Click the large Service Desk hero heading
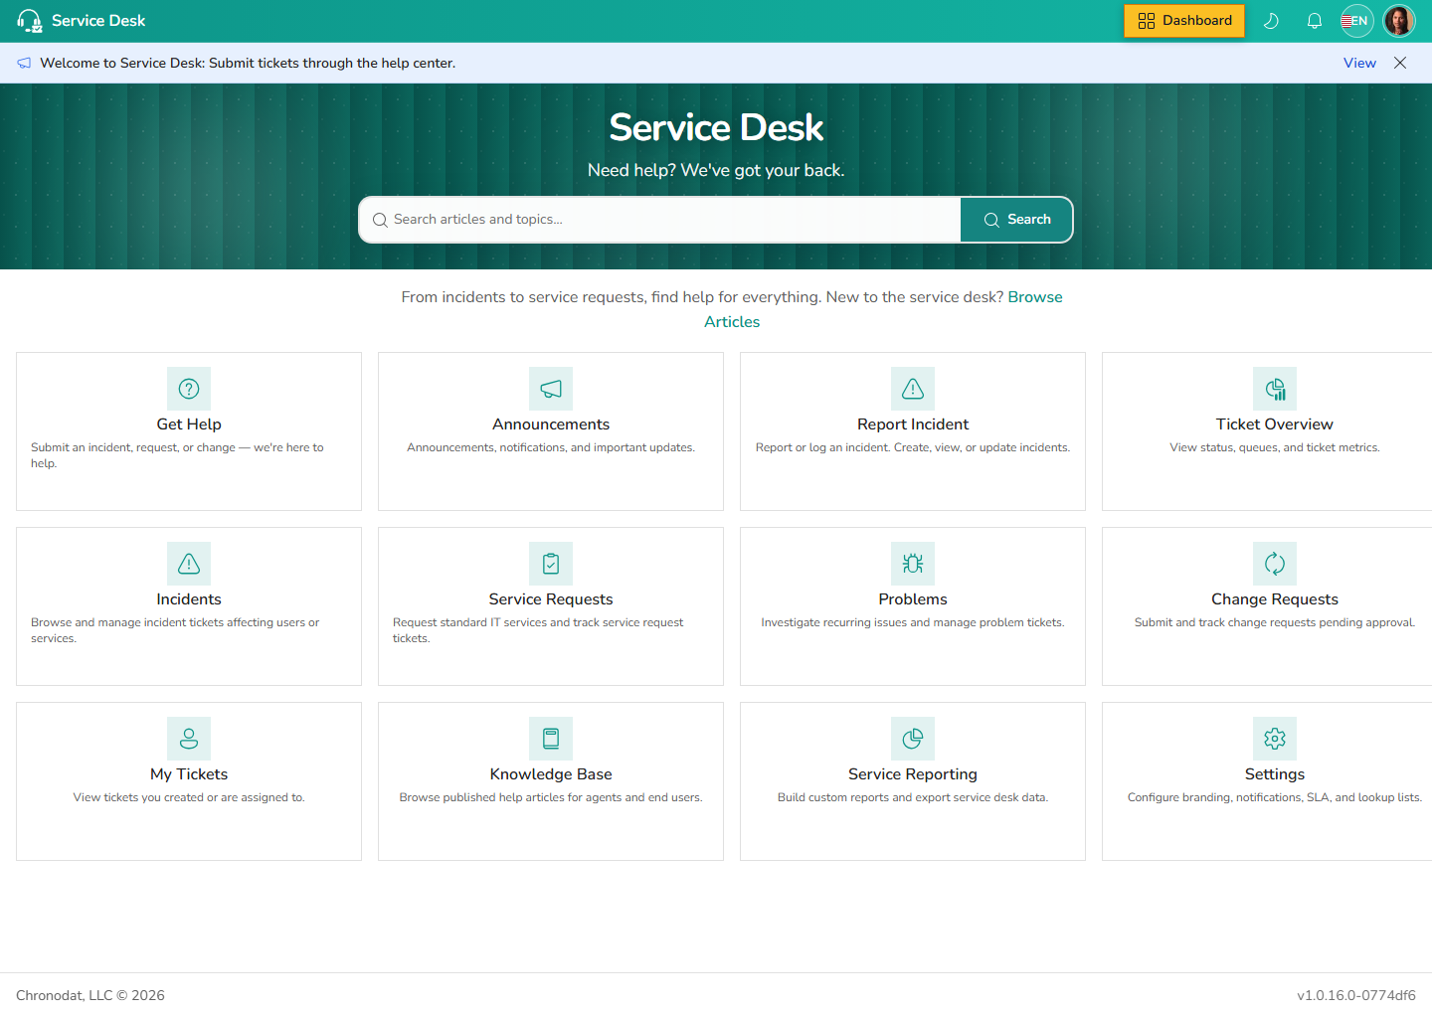The height and width of the screenshot is (1018, 1432). coord(716,127)
